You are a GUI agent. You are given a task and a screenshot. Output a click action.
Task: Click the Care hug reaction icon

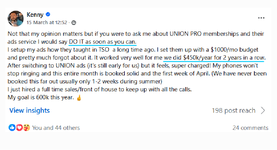(27, 128)
